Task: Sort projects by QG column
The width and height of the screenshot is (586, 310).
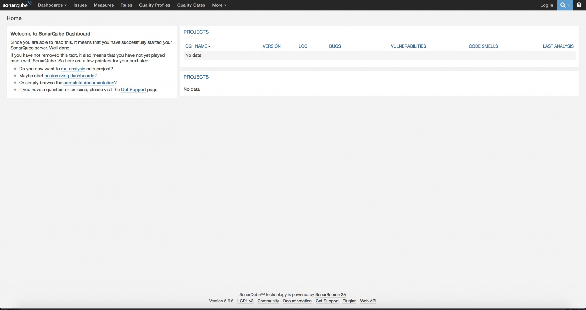Action: [x=188, y=46]
